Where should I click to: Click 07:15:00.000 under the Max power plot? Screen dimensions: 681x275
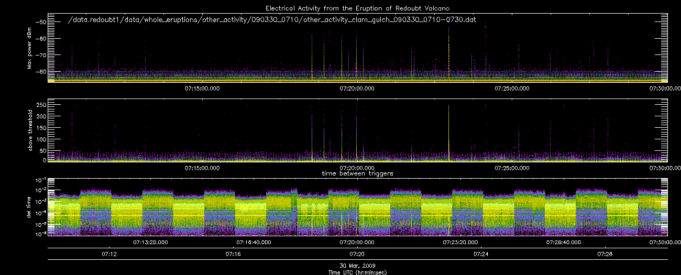pyautogui.click(x=202, y=88)
